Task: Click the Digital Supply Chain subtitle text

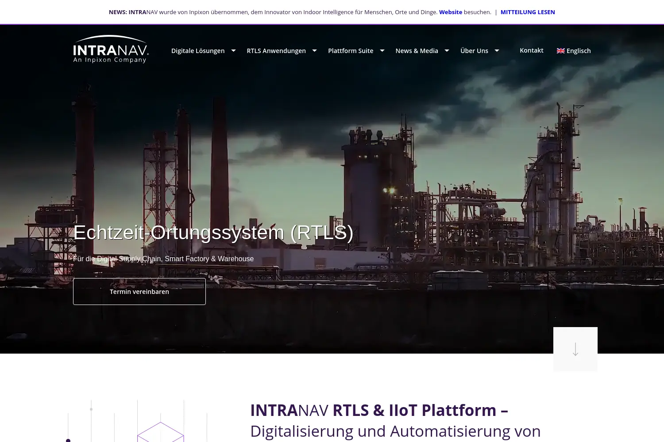Action: pyautogui.click(x=163, y=259)
